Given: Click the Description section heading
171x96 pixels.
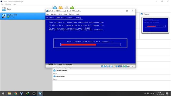Looking at the screenshot, I should (60, 76).
